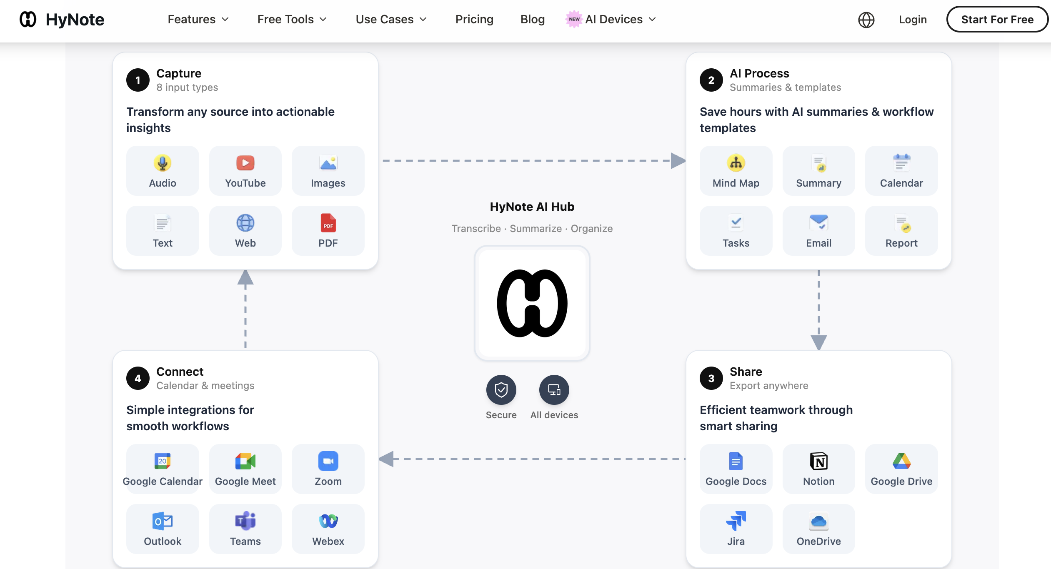Click "Transform any source into actionable insights"
This screenshot has width=1051, height=569.
click(230, 120)
